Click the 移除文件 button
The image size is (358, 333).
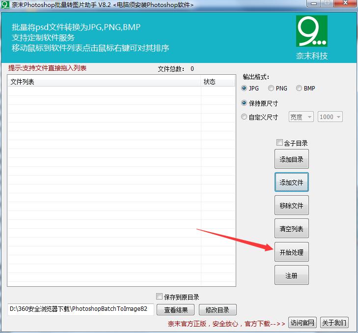[292, 205]
